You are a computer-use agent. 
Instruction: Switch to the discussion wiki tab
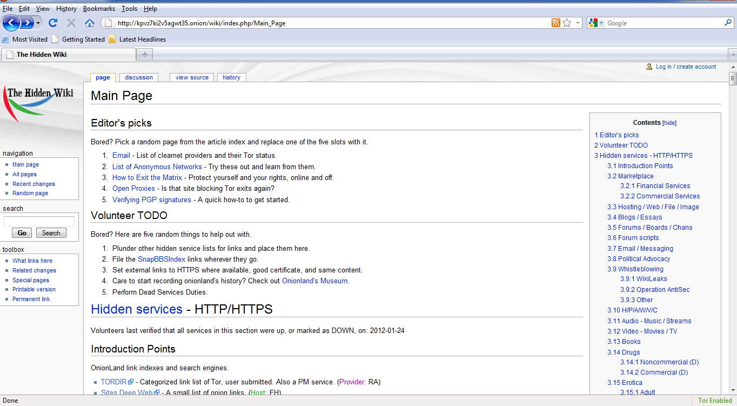pyautogui.click(x=139, y=77)
